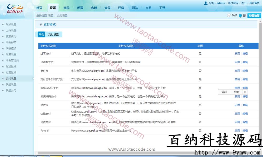This screenshot has width=263, height=157.
Task: Click the admin user avatar icon
Action: [x=206, y=3]
